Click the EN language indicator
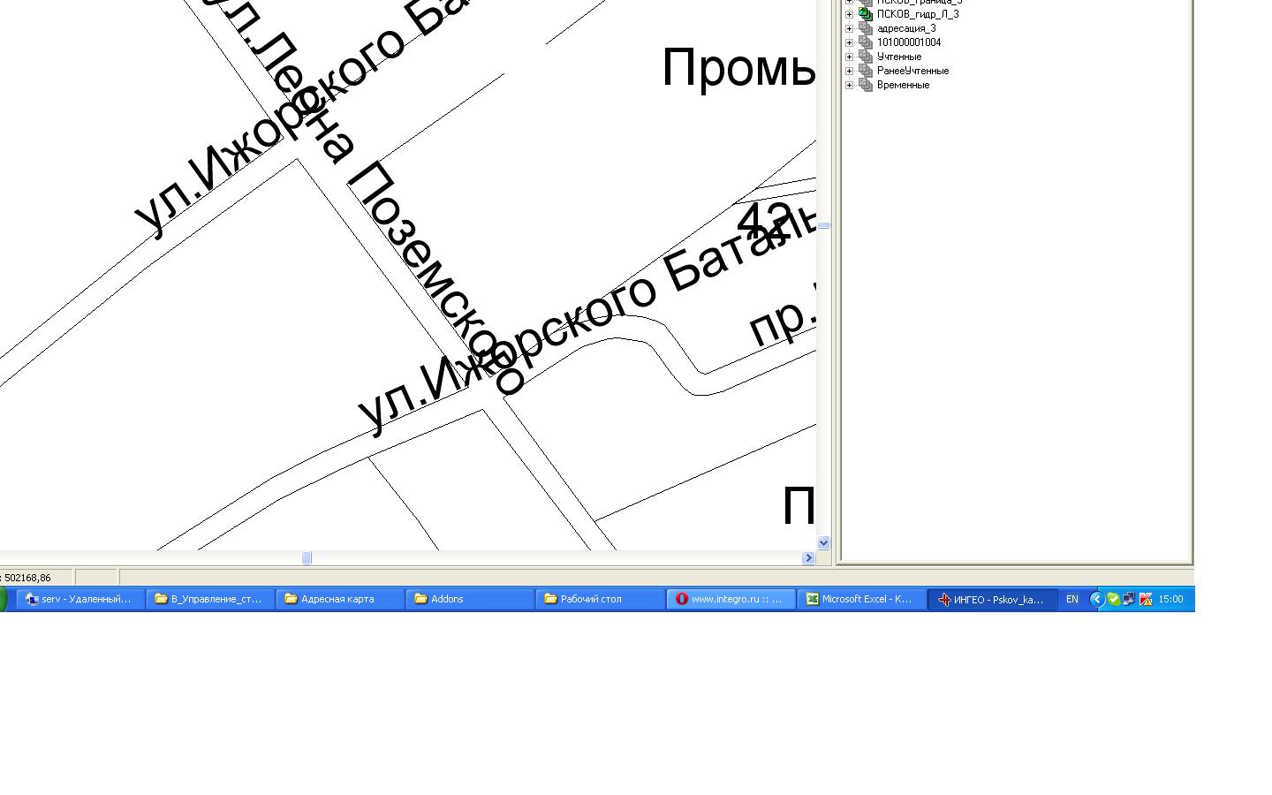Viewport: 1272px width, 795px height. click(x=1071, y=599)
